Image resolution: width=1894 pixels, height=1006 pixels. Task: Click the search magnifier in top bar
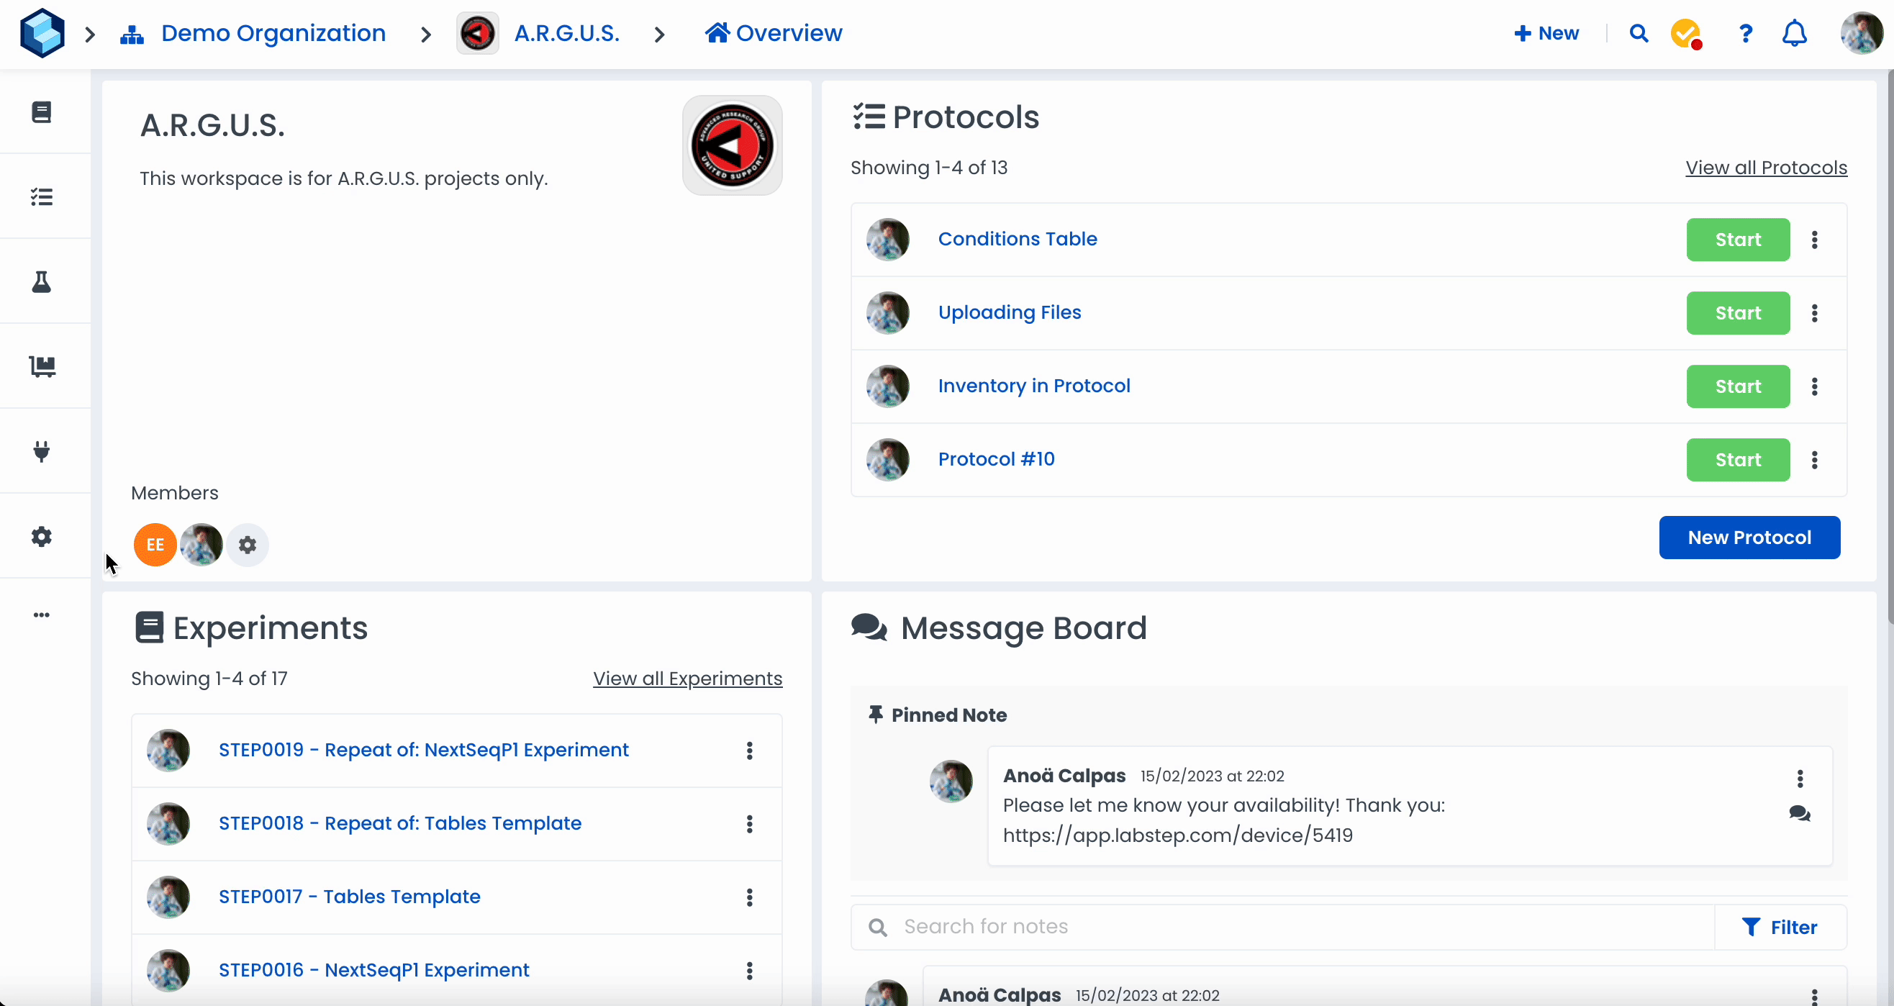(x=1638, y=33)
